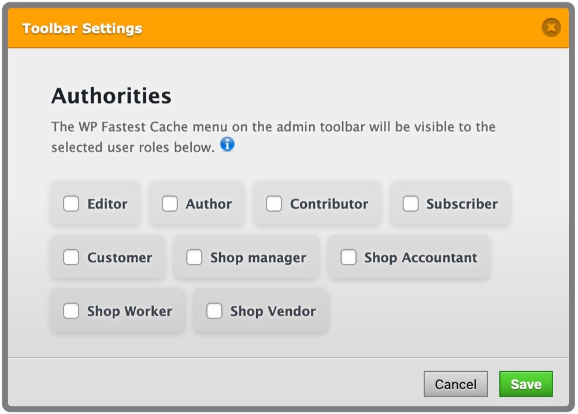The width and height of the screenshot is (578, 414).
Task: Click the blue info icon
Action: [x=228, y=145]
